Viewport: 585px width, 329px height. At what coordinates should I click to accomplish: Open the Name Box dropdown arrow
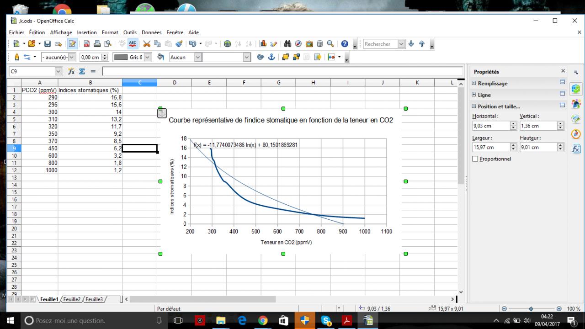click(58, 71)
